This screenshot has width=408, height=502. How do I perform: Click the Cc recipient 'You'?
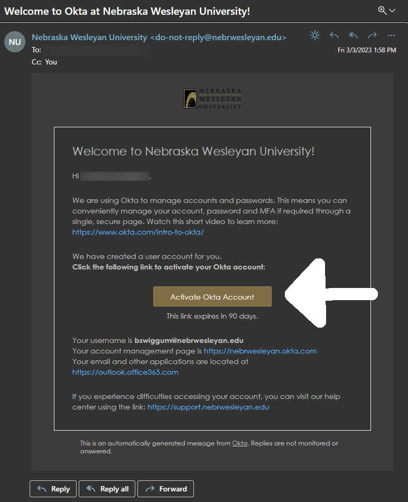coord(51,62)
